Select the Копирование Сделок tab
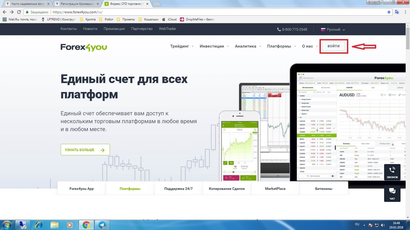The width and height of the screenshot is (410, 230). tap(227, 189)
